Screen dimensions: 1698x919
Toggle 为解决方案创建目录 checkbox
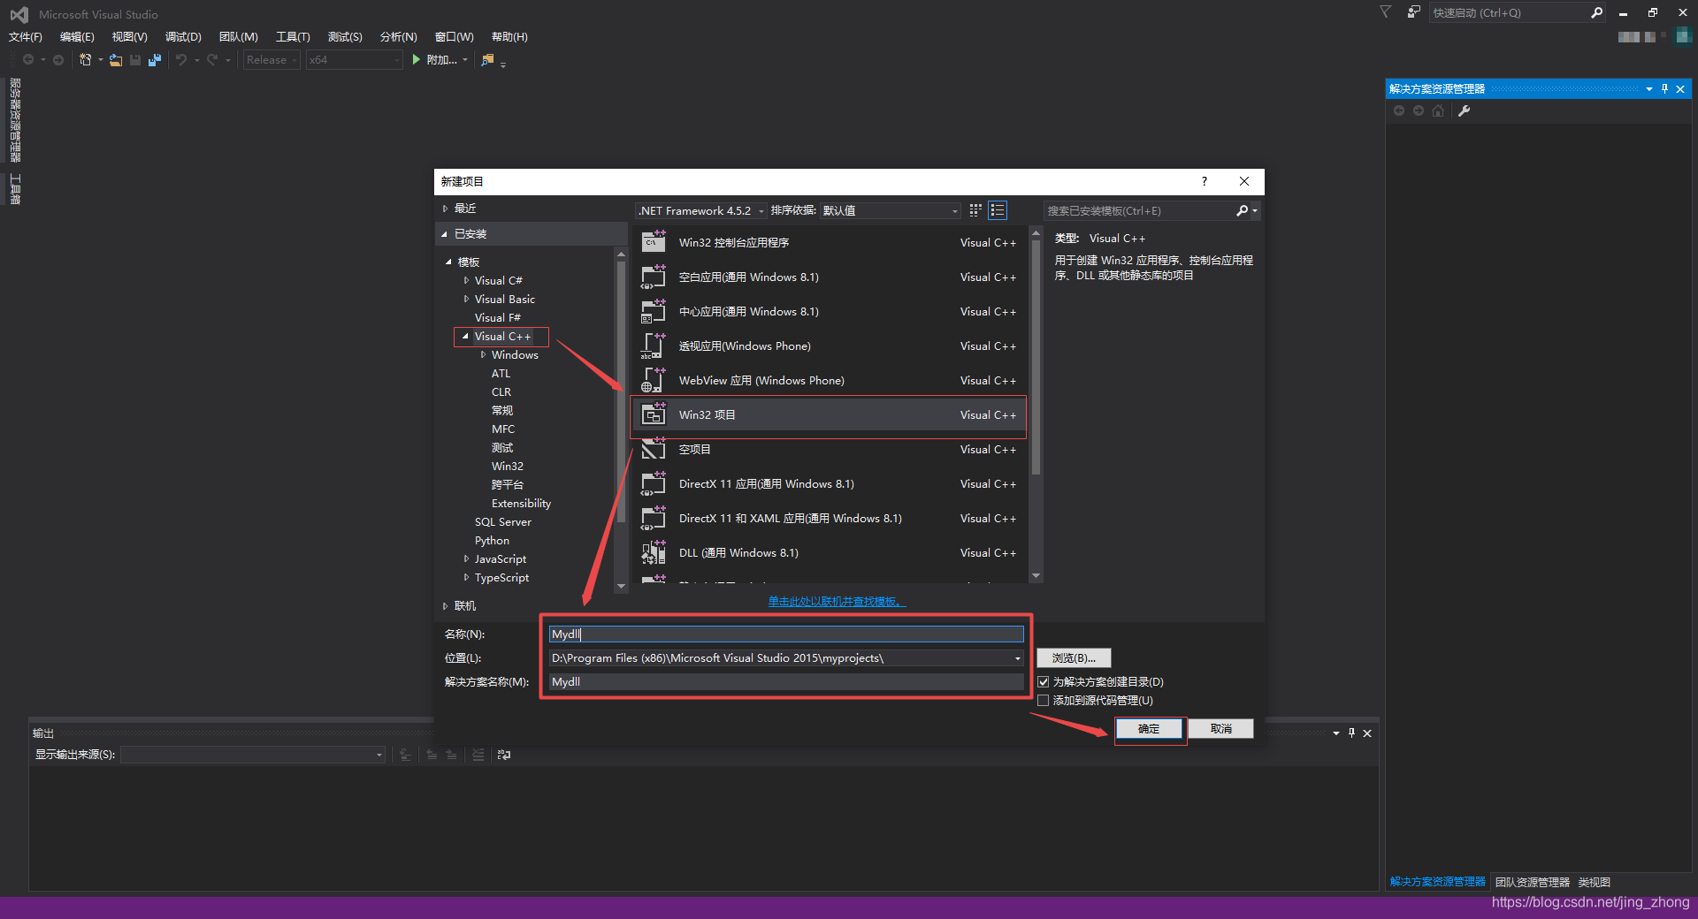coord(1044,681)
